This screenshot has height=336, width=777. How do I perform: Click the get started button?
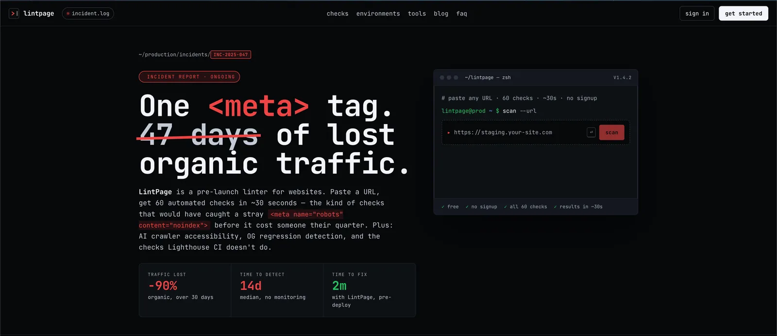[x=743, y=14]
